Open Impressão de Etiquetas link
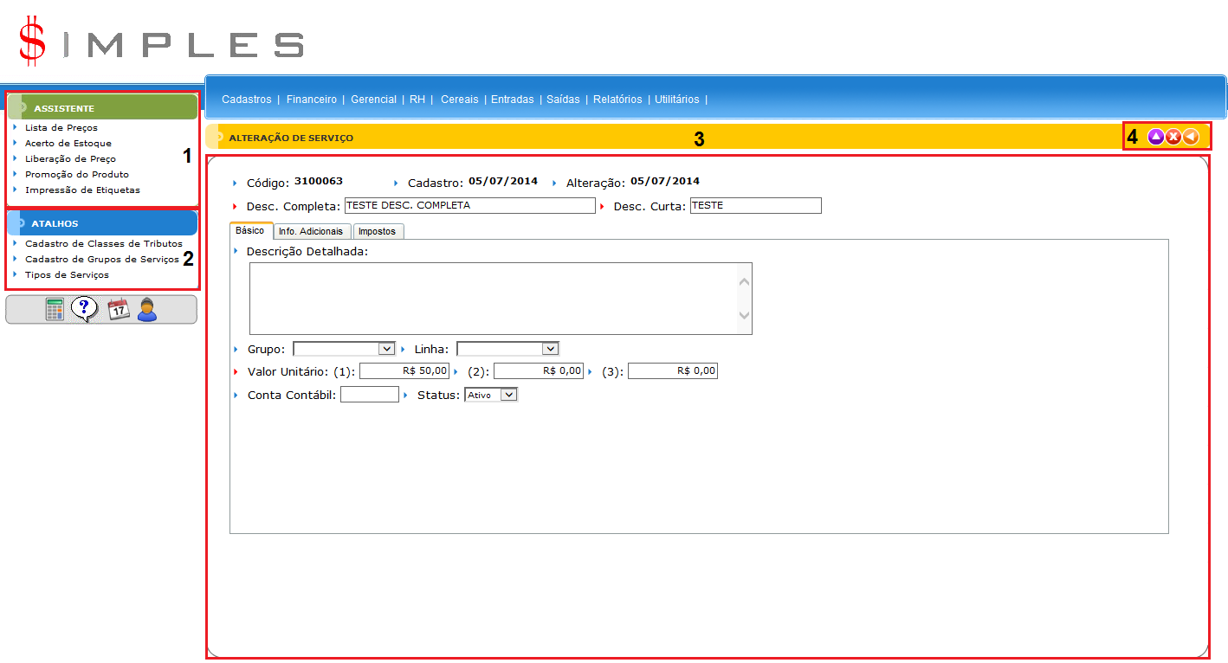Image resolution: width=1228 pixels, height=663 pixels. coord(82,190)
